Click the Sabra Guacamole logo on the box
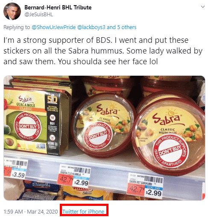The height and width of the screenshot is (217, 208). (x=26, y=101)
